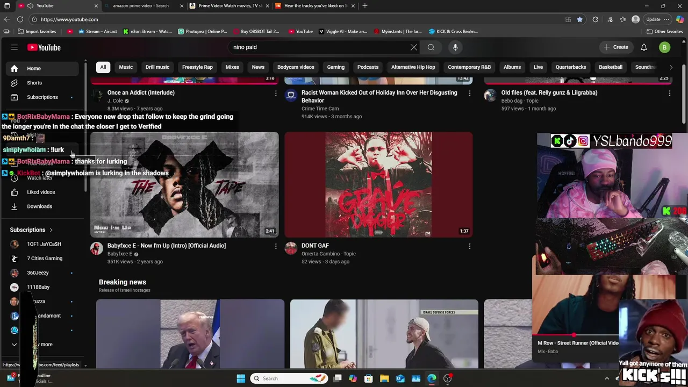This screenshot has height=387, width=688.
Task: Open the Crime Time Cam channel avatar
Action: [291, 96]
